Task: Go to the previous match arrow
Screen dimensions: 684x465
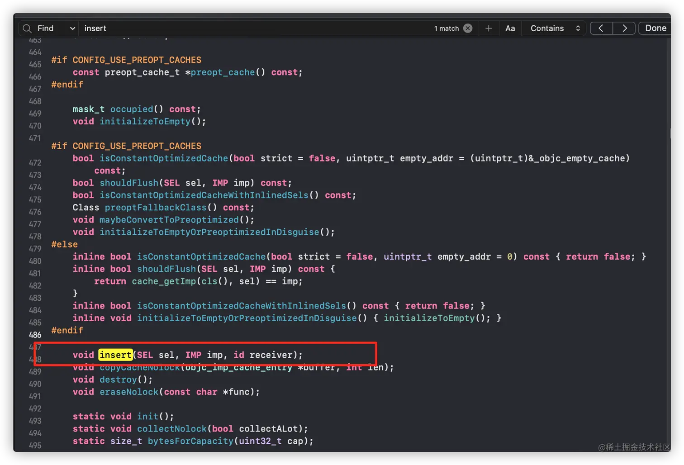Action: pos(601,28)
